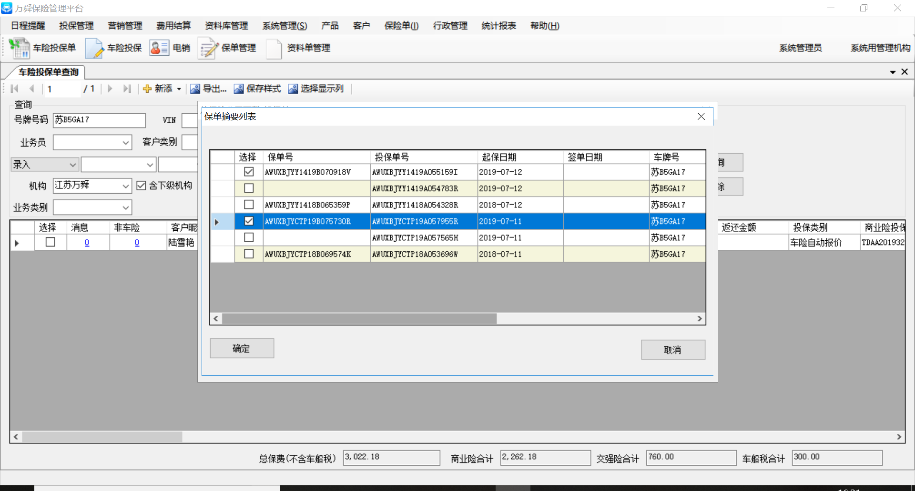Expand the 机构 dropdown showing 江苏万舜
The width and height of the screenshot is (915, 491).
coord(125,186)
